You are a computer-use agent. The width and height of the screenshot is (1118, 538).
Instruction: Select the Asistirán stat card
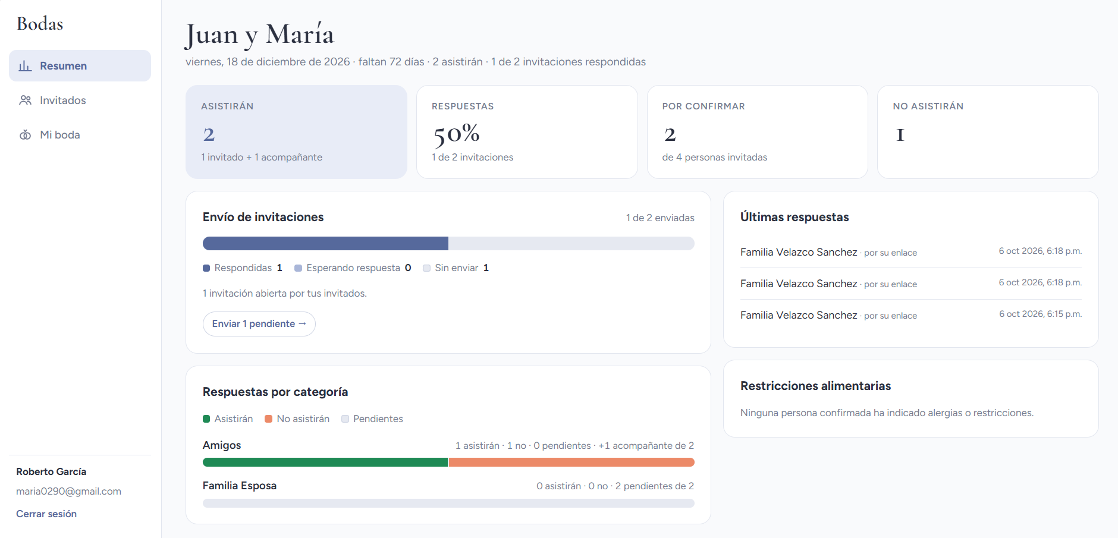click(x=296, y=132)
